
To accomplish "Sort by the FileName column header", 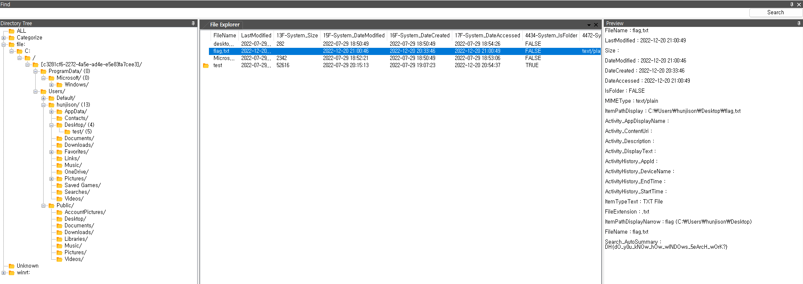I will click(224, 36).
